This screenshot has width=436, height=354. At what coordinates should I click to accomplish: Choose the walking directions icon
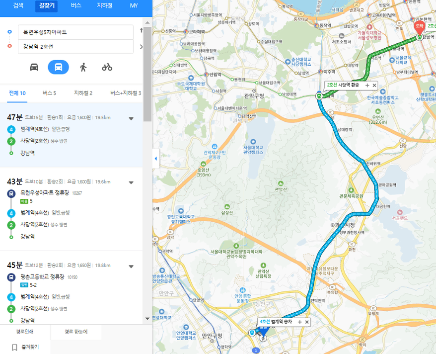pos(83,67)
